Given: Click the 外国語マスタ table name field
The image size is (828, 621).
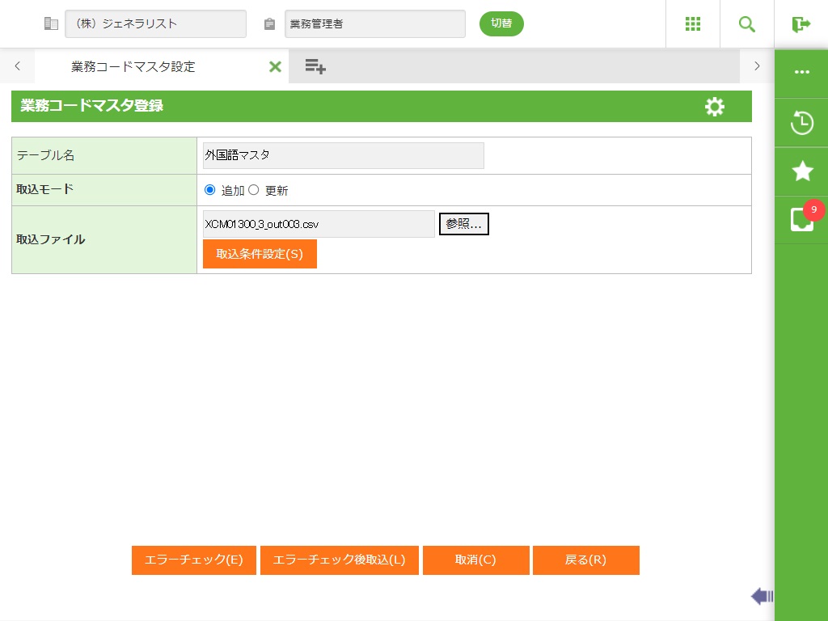Looking at the screenshot, I should pos(343,155).
